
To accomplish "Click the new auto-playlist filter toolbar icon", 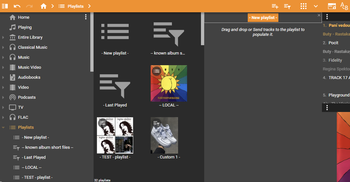I will [287, 6].
